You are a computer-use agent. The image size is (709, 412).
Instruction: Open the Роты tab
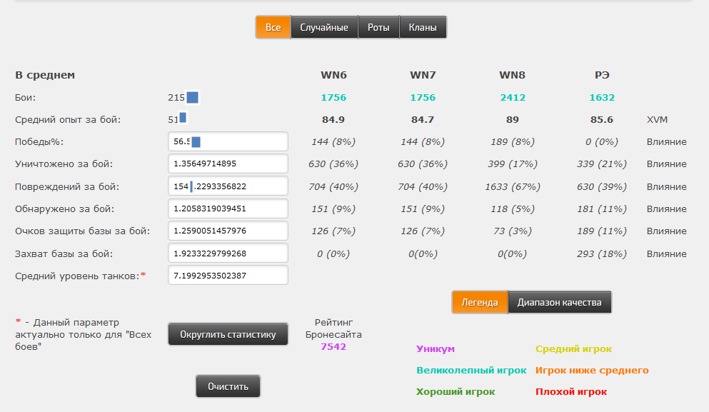click(x=378, y=27)
